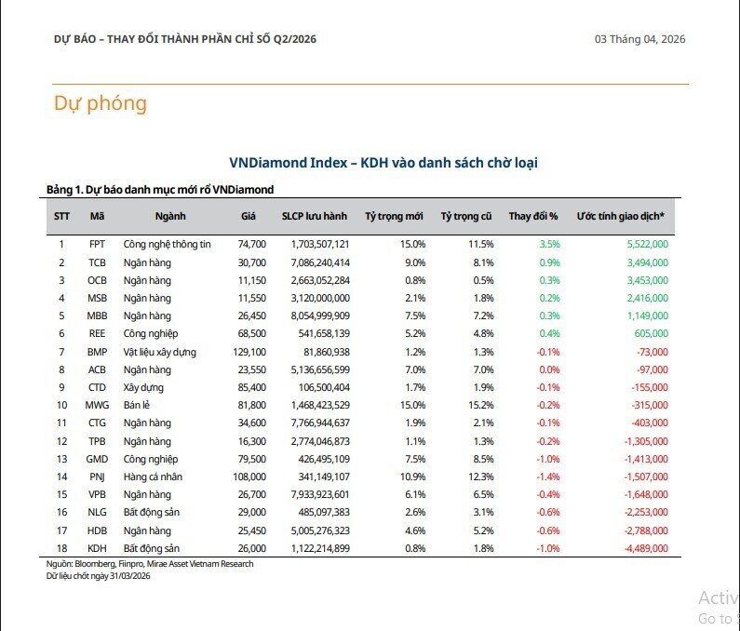Click the "SLCP lưu hành" column header
This screenshot has height=631, width=740.
(315, 216)
